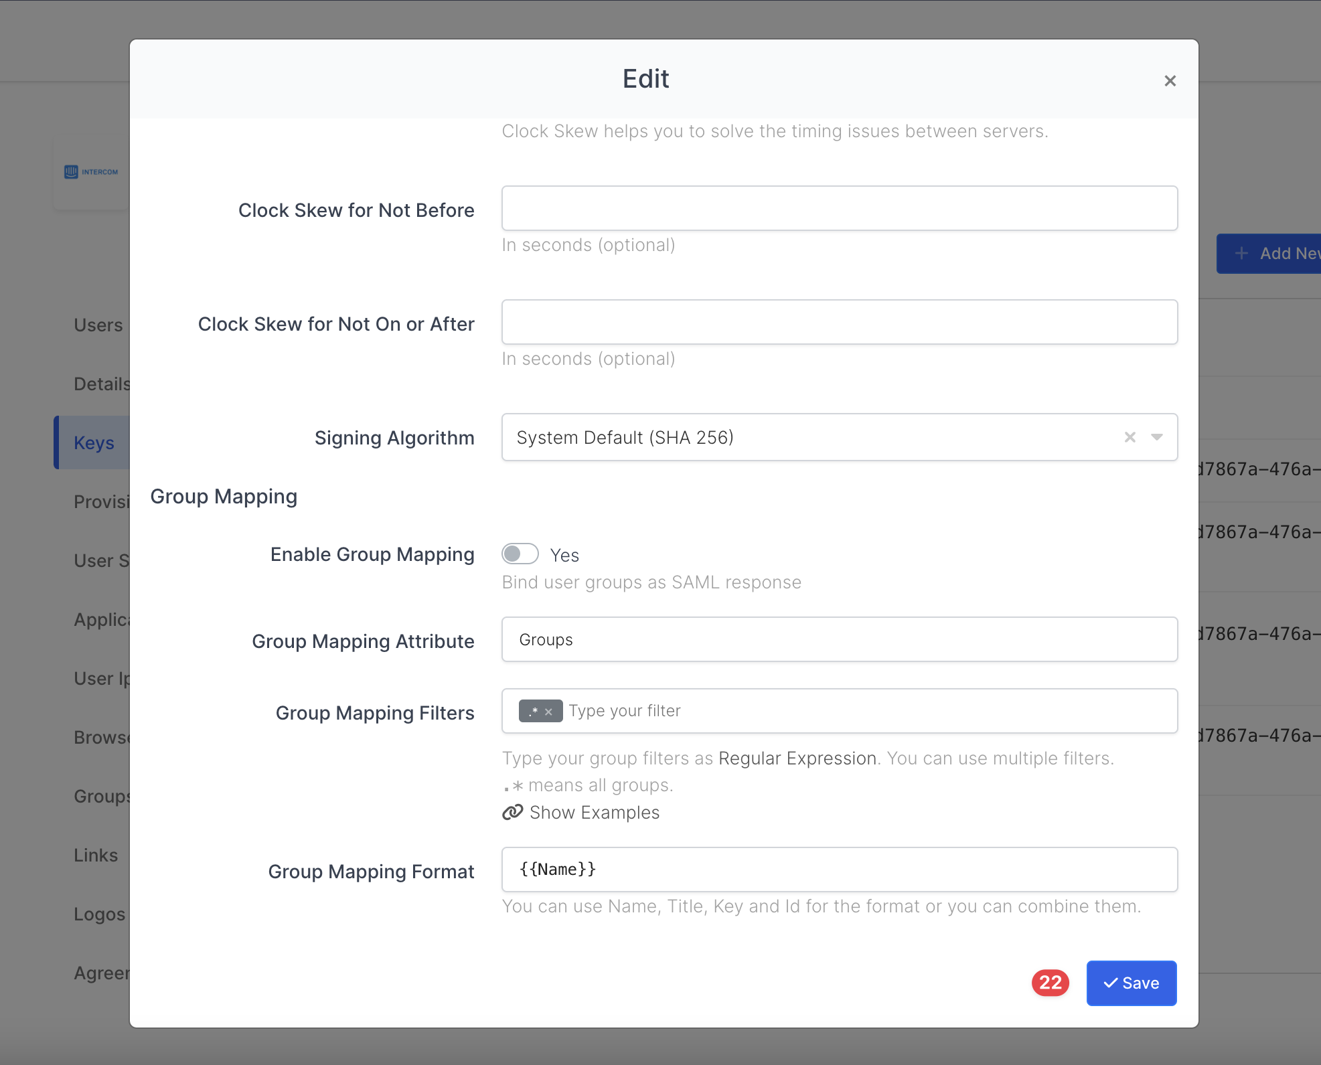Clear the Signing Algorithm selection
Screen dimensions: 1321x1065
point(1130,437)
